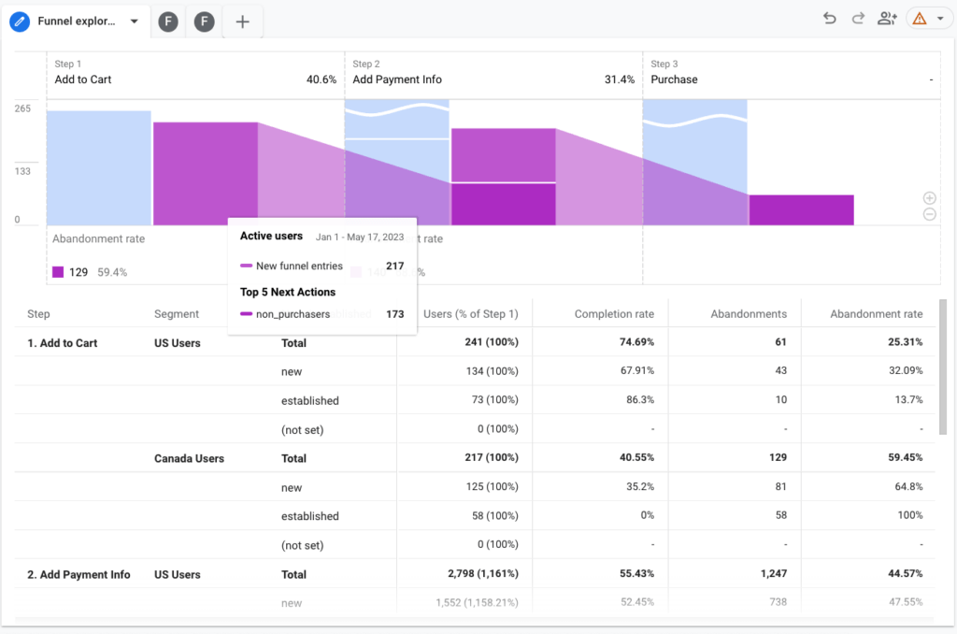Click the pencil edit icon beside Funnel explor...
Screen dimensions: 957x634
tap(20, 21)
